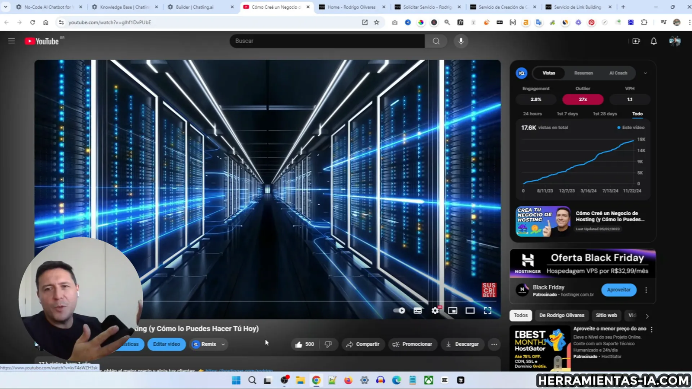This screenshot has width=692, height=389.
Task: Enter fullscreen video mode
Action: click(487, 311)
